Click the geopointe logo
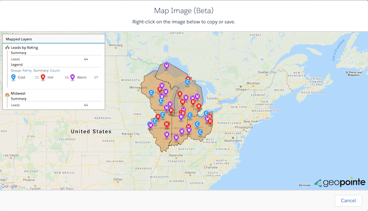368x211 pixels. (340, 183)
